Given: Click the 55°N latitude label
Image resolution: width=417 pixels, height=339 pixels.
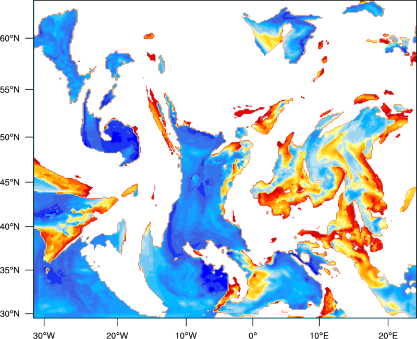Looking at the screenshot, I should [x=10, y=90].
